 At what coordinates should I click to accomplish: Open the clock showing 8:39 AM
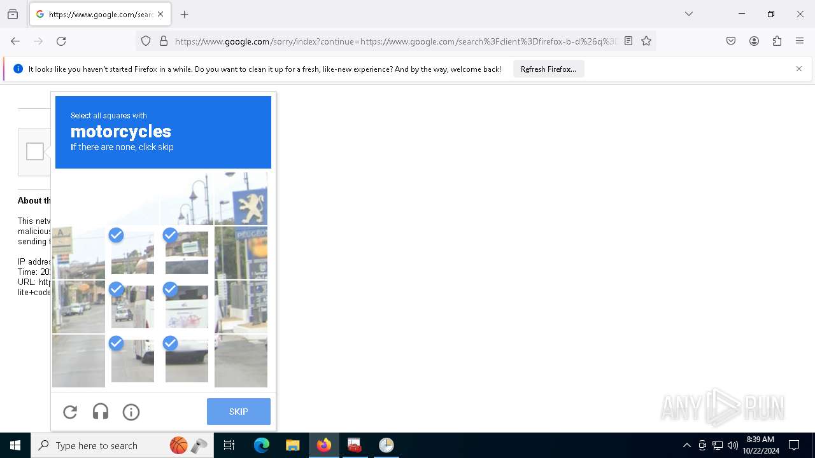(x=761, y=445)
